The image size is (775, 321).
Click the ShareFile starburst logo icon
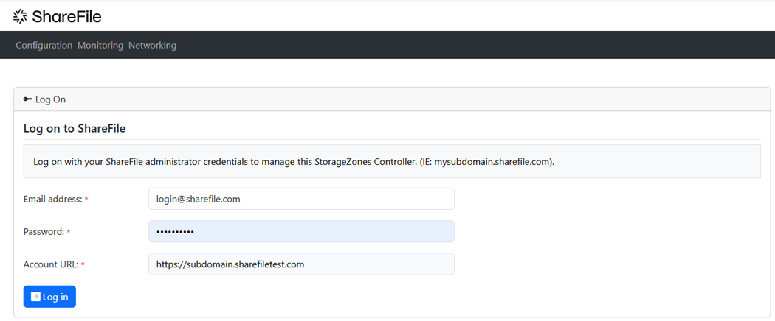(20, 17)
